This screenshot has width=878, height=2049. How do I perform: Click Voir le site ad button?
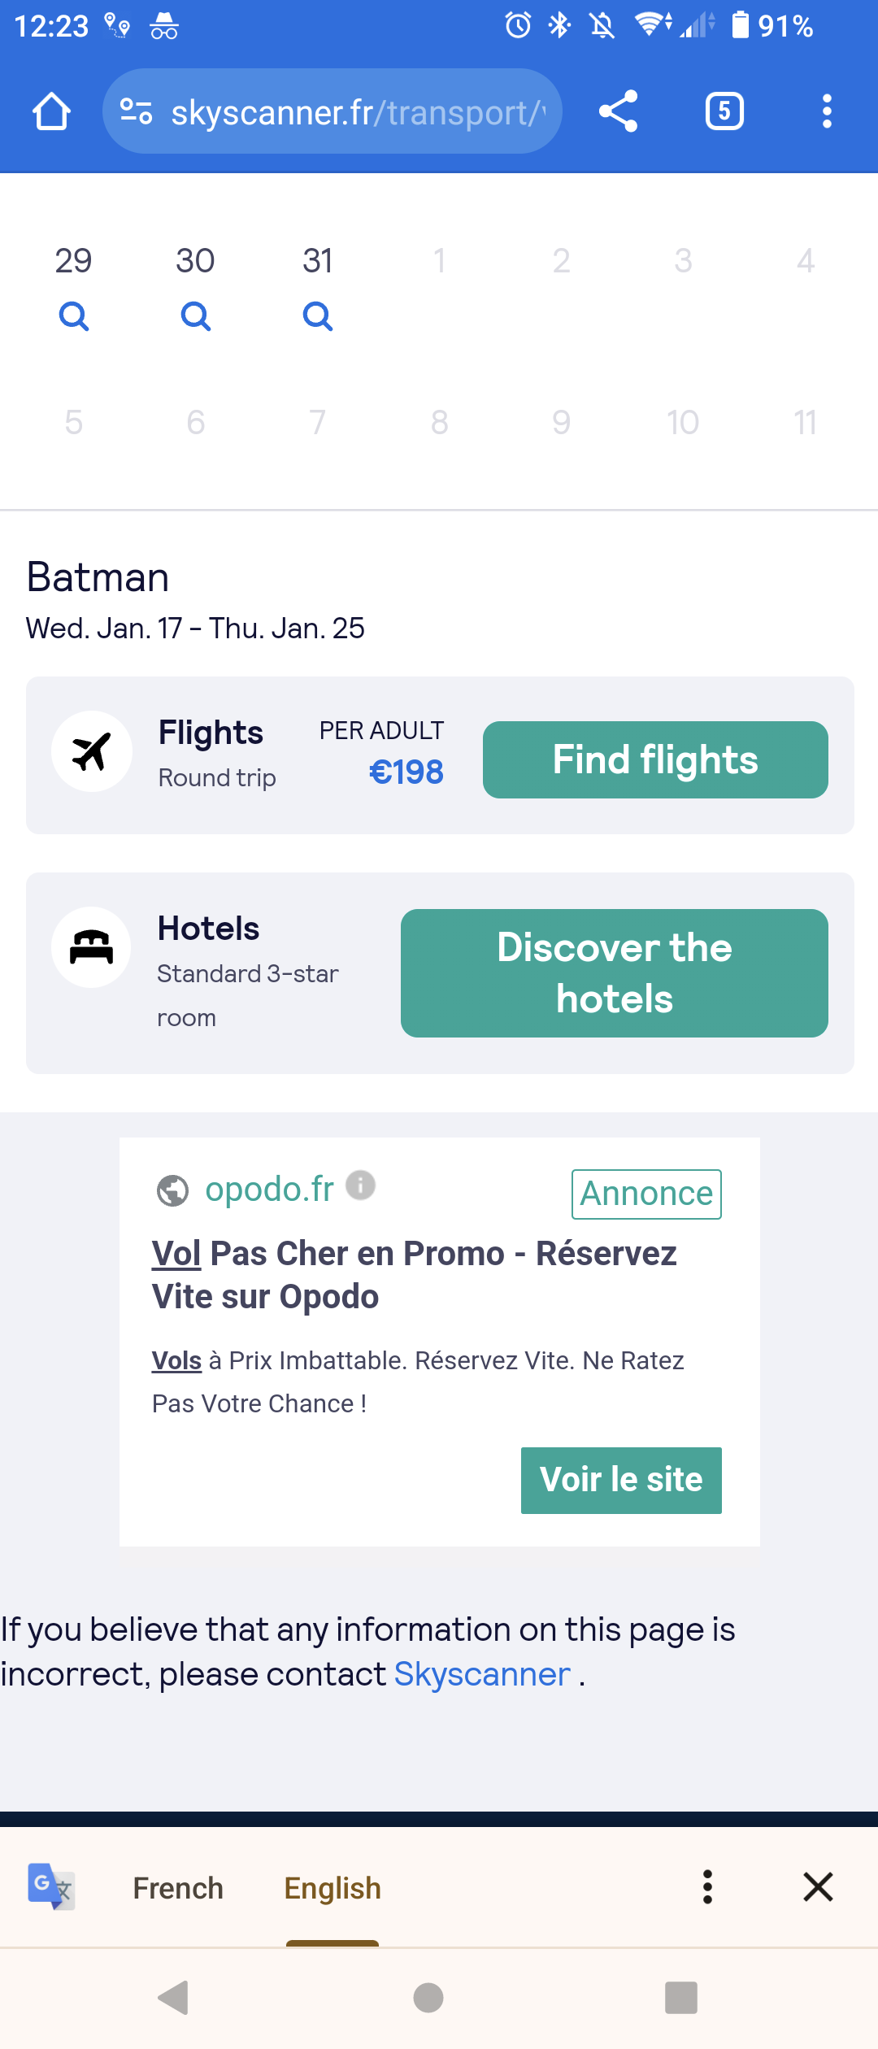[x=621, y=1480]
